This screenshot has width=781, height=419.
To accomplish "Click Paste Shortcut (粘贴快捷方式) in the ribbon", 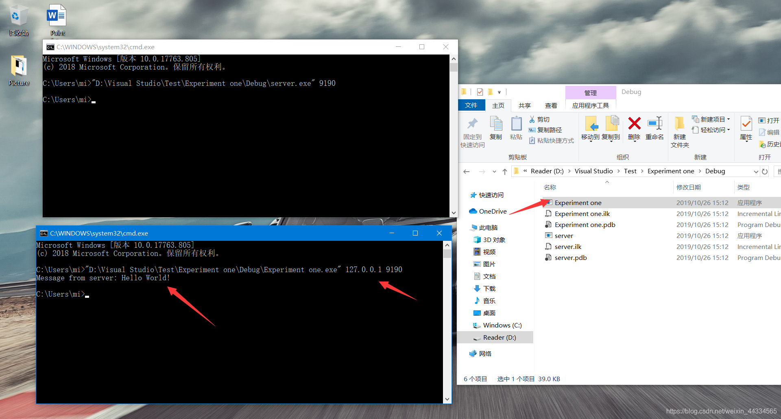I will click(551, 140).
